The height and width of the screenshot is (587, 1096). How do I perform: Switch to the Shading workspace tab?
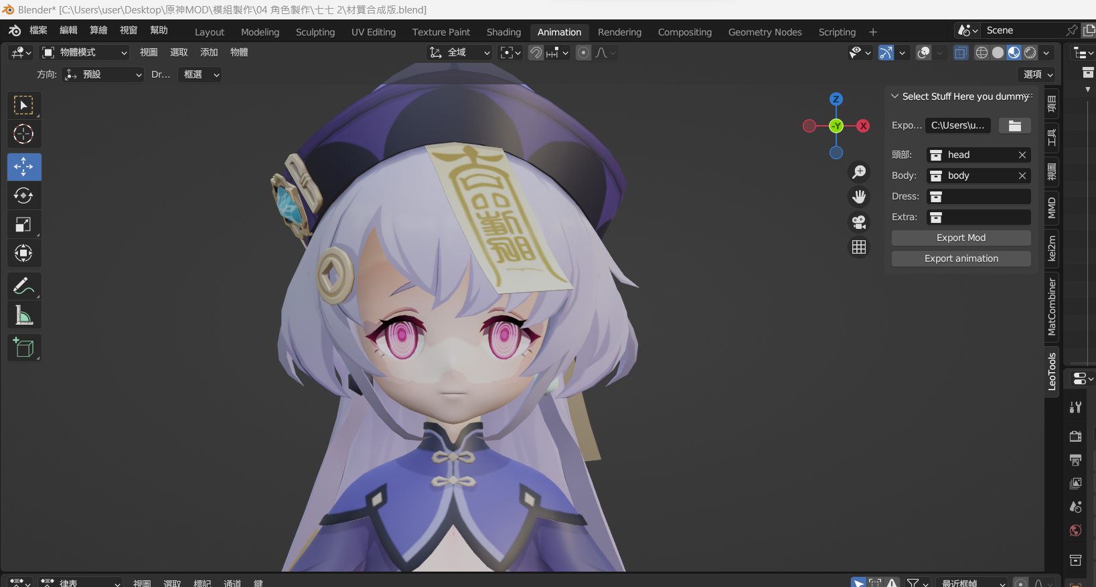point(503,32)
